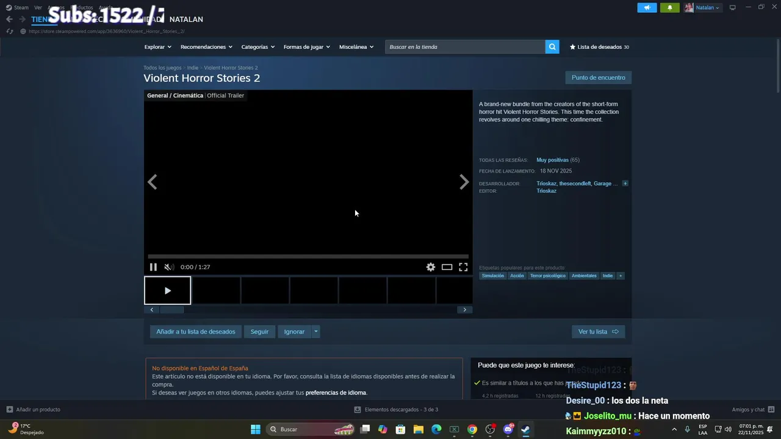Open Ignorar options dropdown arrow

pos(315,332)
